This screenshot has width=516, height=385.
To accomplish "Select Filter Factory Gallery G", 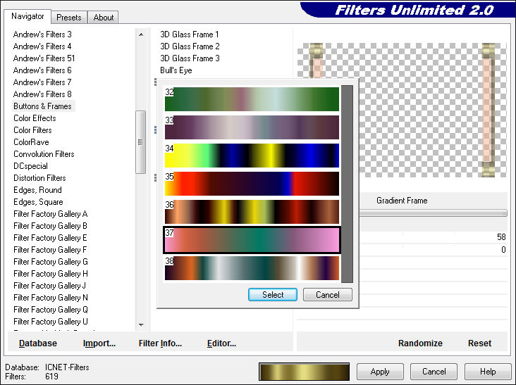I will pyautogui.click(x=51, y=262).
